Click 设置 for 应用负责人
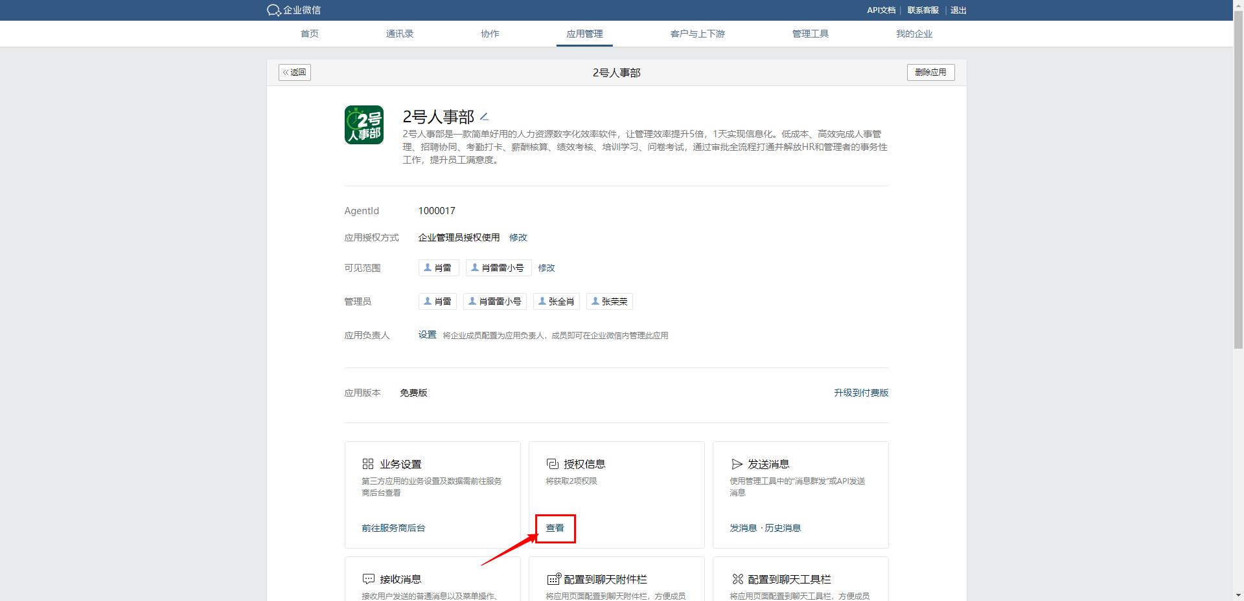This screenshot has width=1244, height=601. 427,334
